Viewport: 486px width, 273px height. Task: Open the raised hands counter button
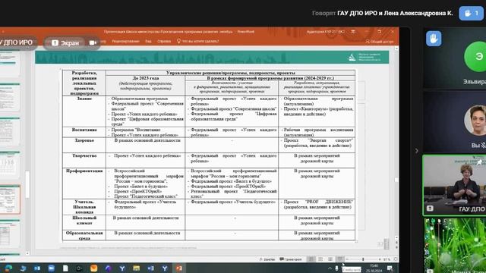pos(471,13)
